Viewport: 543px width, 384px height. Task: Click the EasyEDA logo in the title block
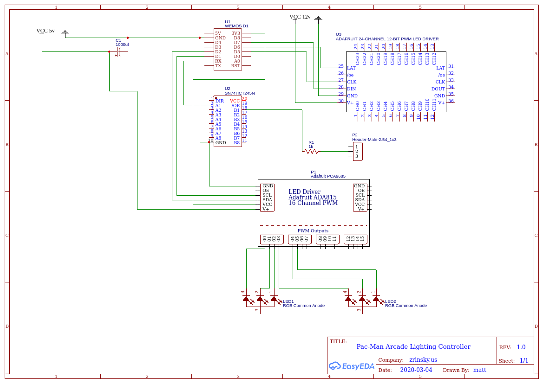pos(351,366)
